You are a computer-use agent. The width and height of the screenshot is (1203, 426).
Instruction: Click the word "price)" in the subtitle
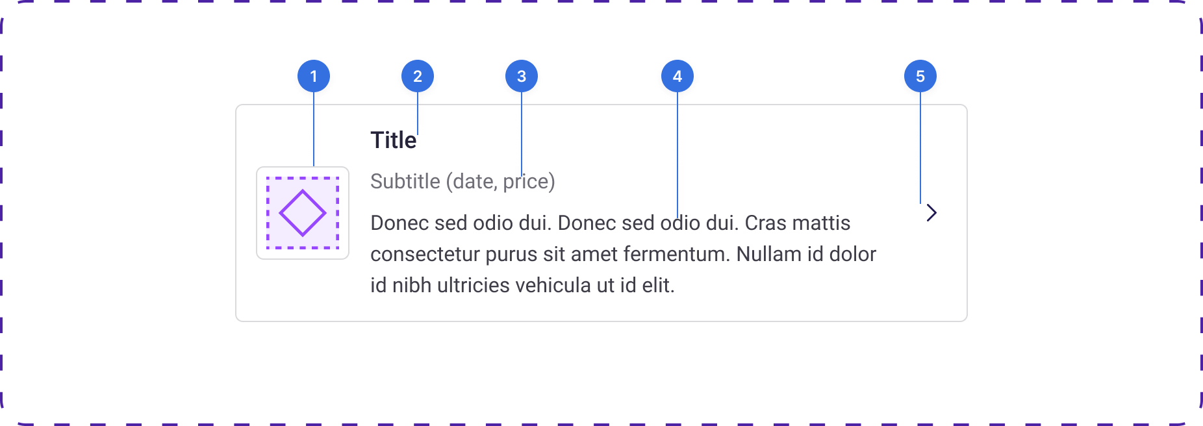[x=529, y=181]
